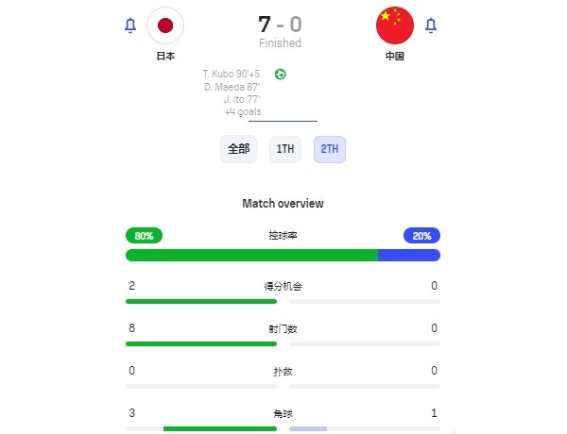Open the T. Kubo 90'+5 scorer entry

(x=232, y=74)
